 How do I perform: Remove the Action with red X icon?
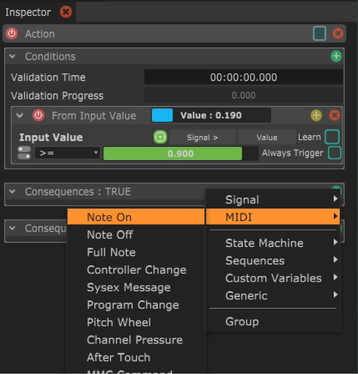(x=338, y=34)
